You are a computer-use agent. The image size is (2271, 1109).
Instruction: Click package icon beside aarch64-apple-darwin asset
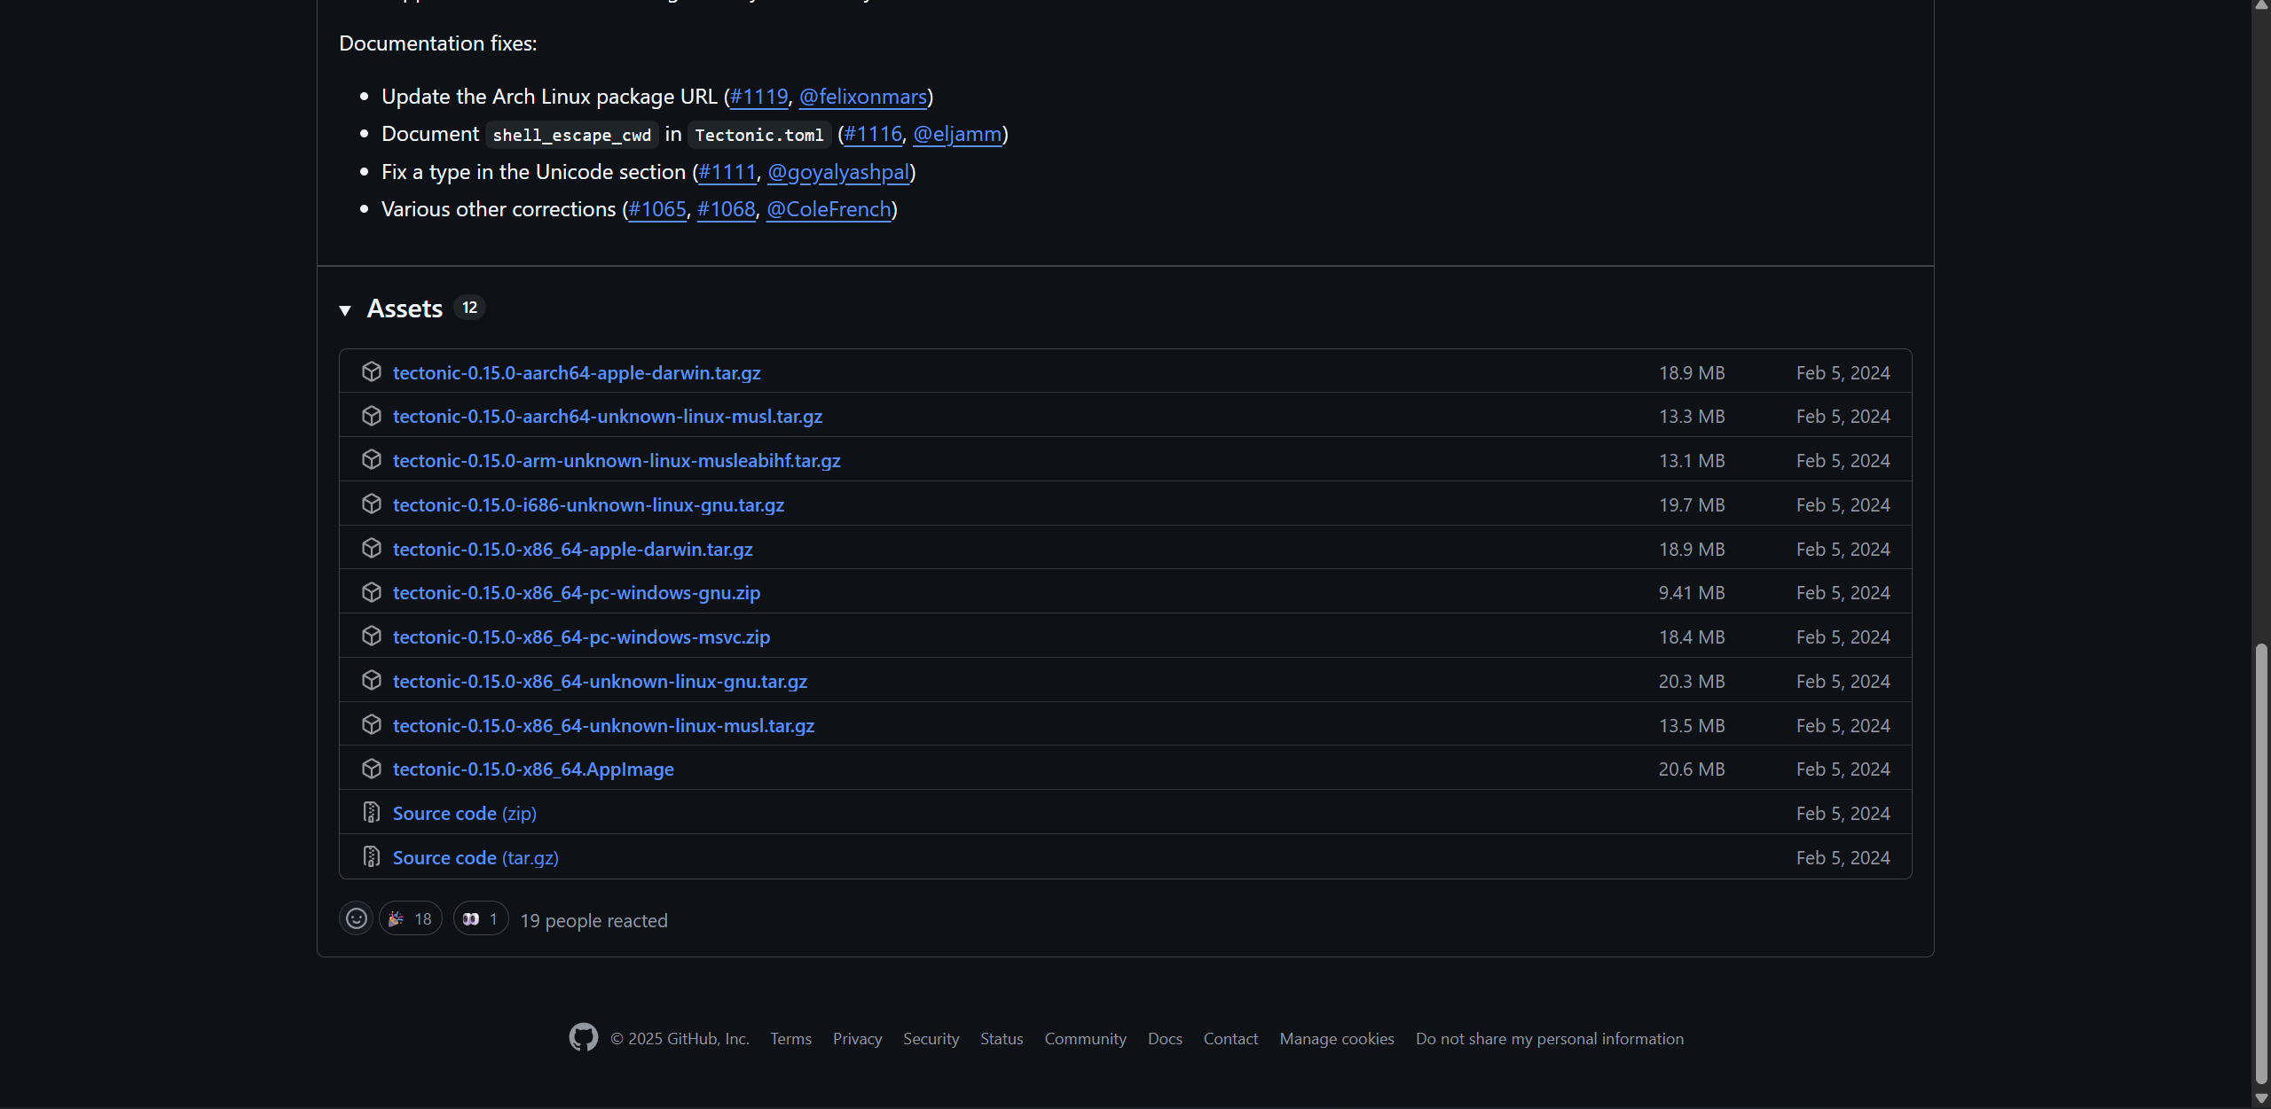372,371
